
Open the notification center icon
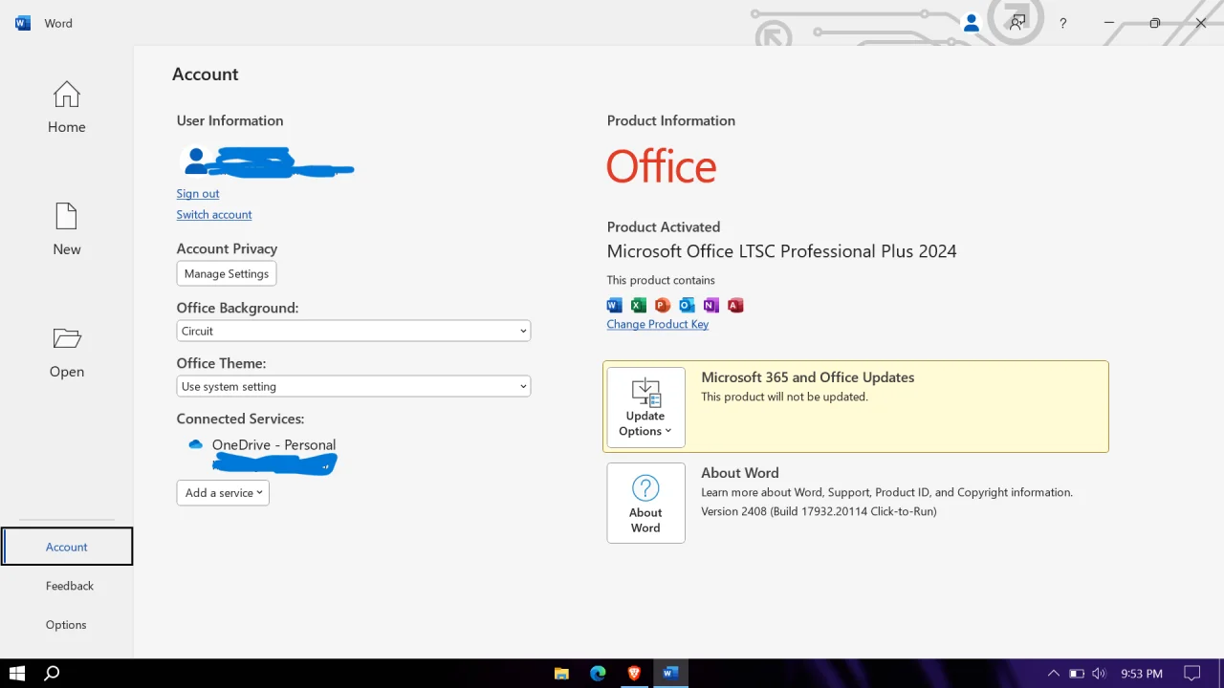[1191, 674]
